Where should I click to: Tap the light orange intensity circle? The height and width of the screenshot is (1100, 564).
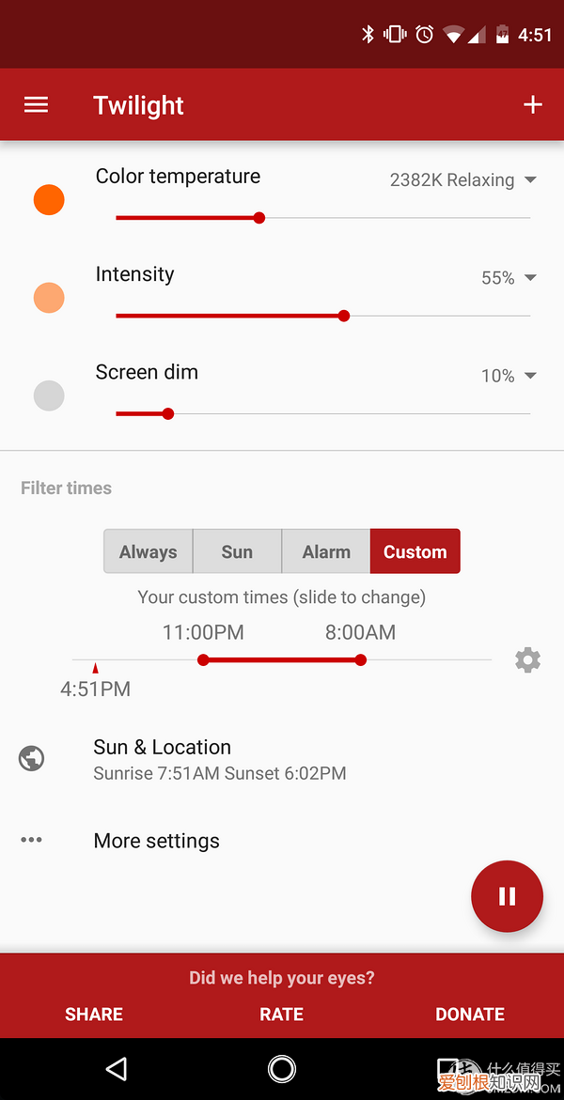tap(49, 298)
